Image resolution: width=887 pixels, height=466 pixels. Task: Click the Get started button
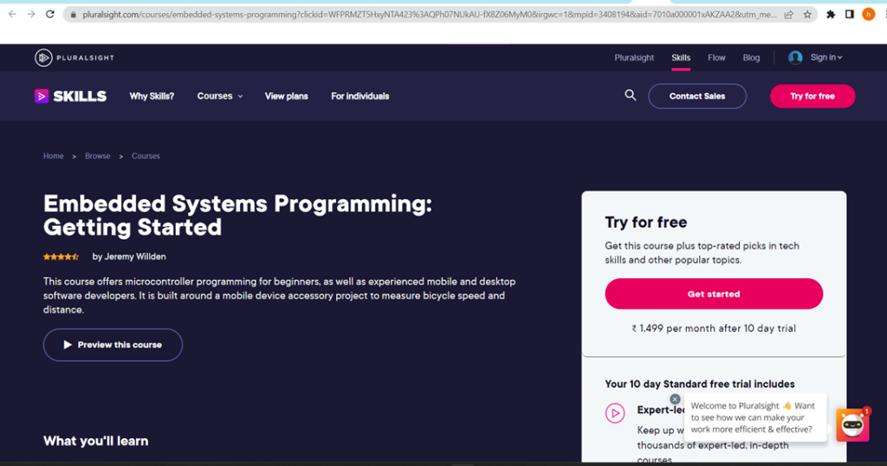coord(714,294)
